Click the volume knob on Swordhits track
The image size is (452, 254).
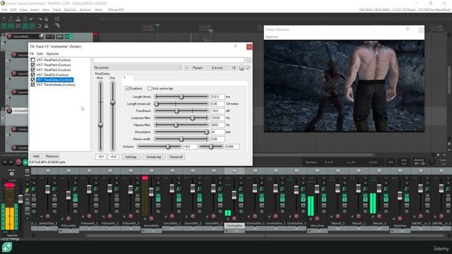(41, 36)
